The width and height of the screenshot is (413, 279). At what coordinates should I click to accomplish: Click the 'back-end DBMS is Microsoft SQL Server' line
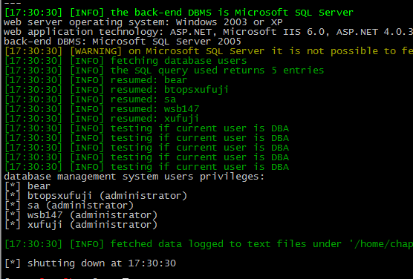179,13
